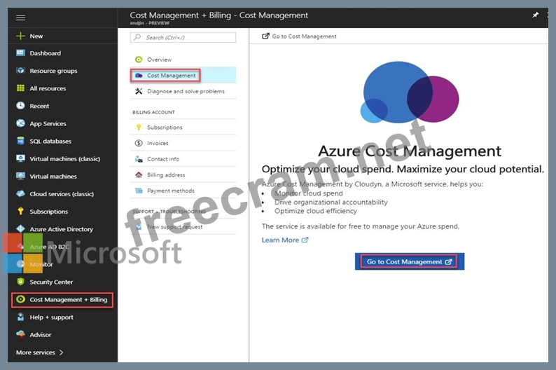Expand More services chevron
Image resolution: width=556 pixels, height=370 pixels.
(62, 352)
